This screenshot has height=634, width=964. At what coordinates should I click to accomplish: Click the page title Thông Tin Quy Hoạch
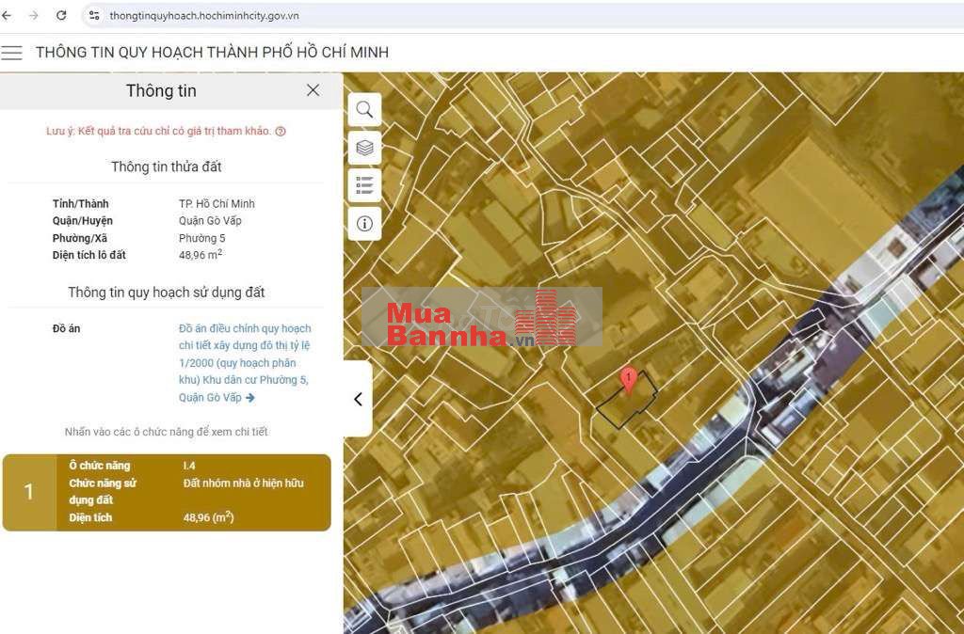pyautogui.click(x=212, y=53)
